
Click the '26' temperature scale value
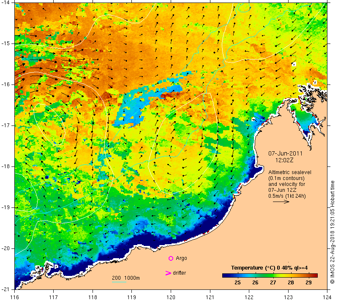click(x=255, y=282)
